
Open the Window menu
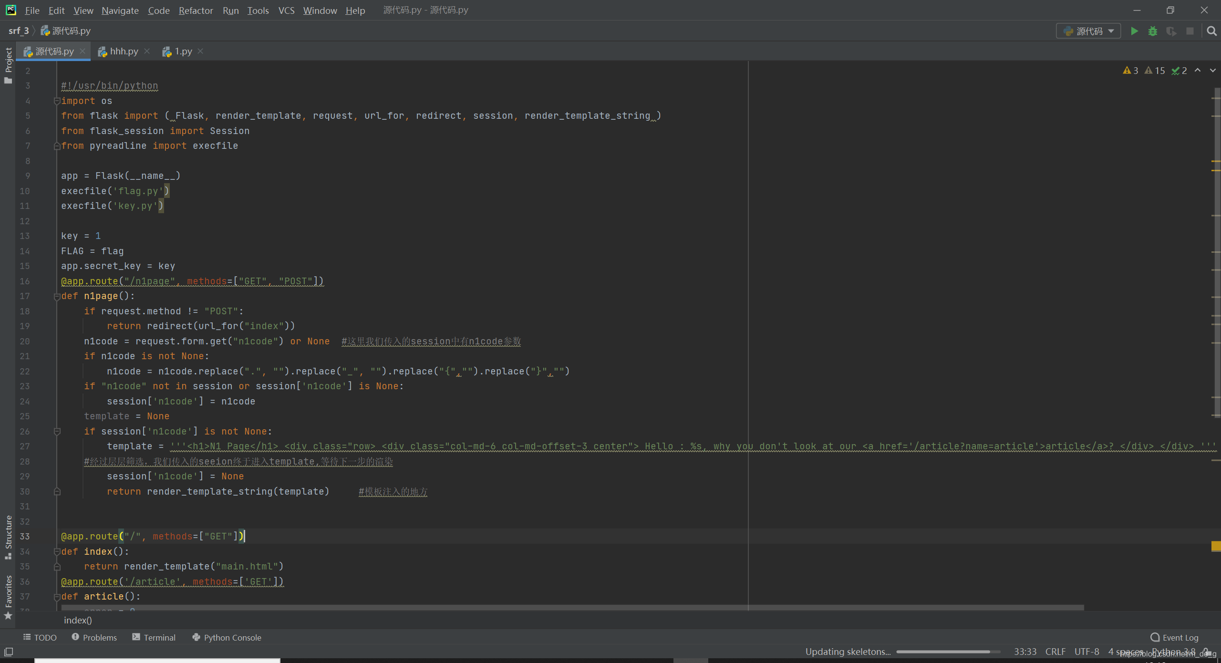coord(320,10)
